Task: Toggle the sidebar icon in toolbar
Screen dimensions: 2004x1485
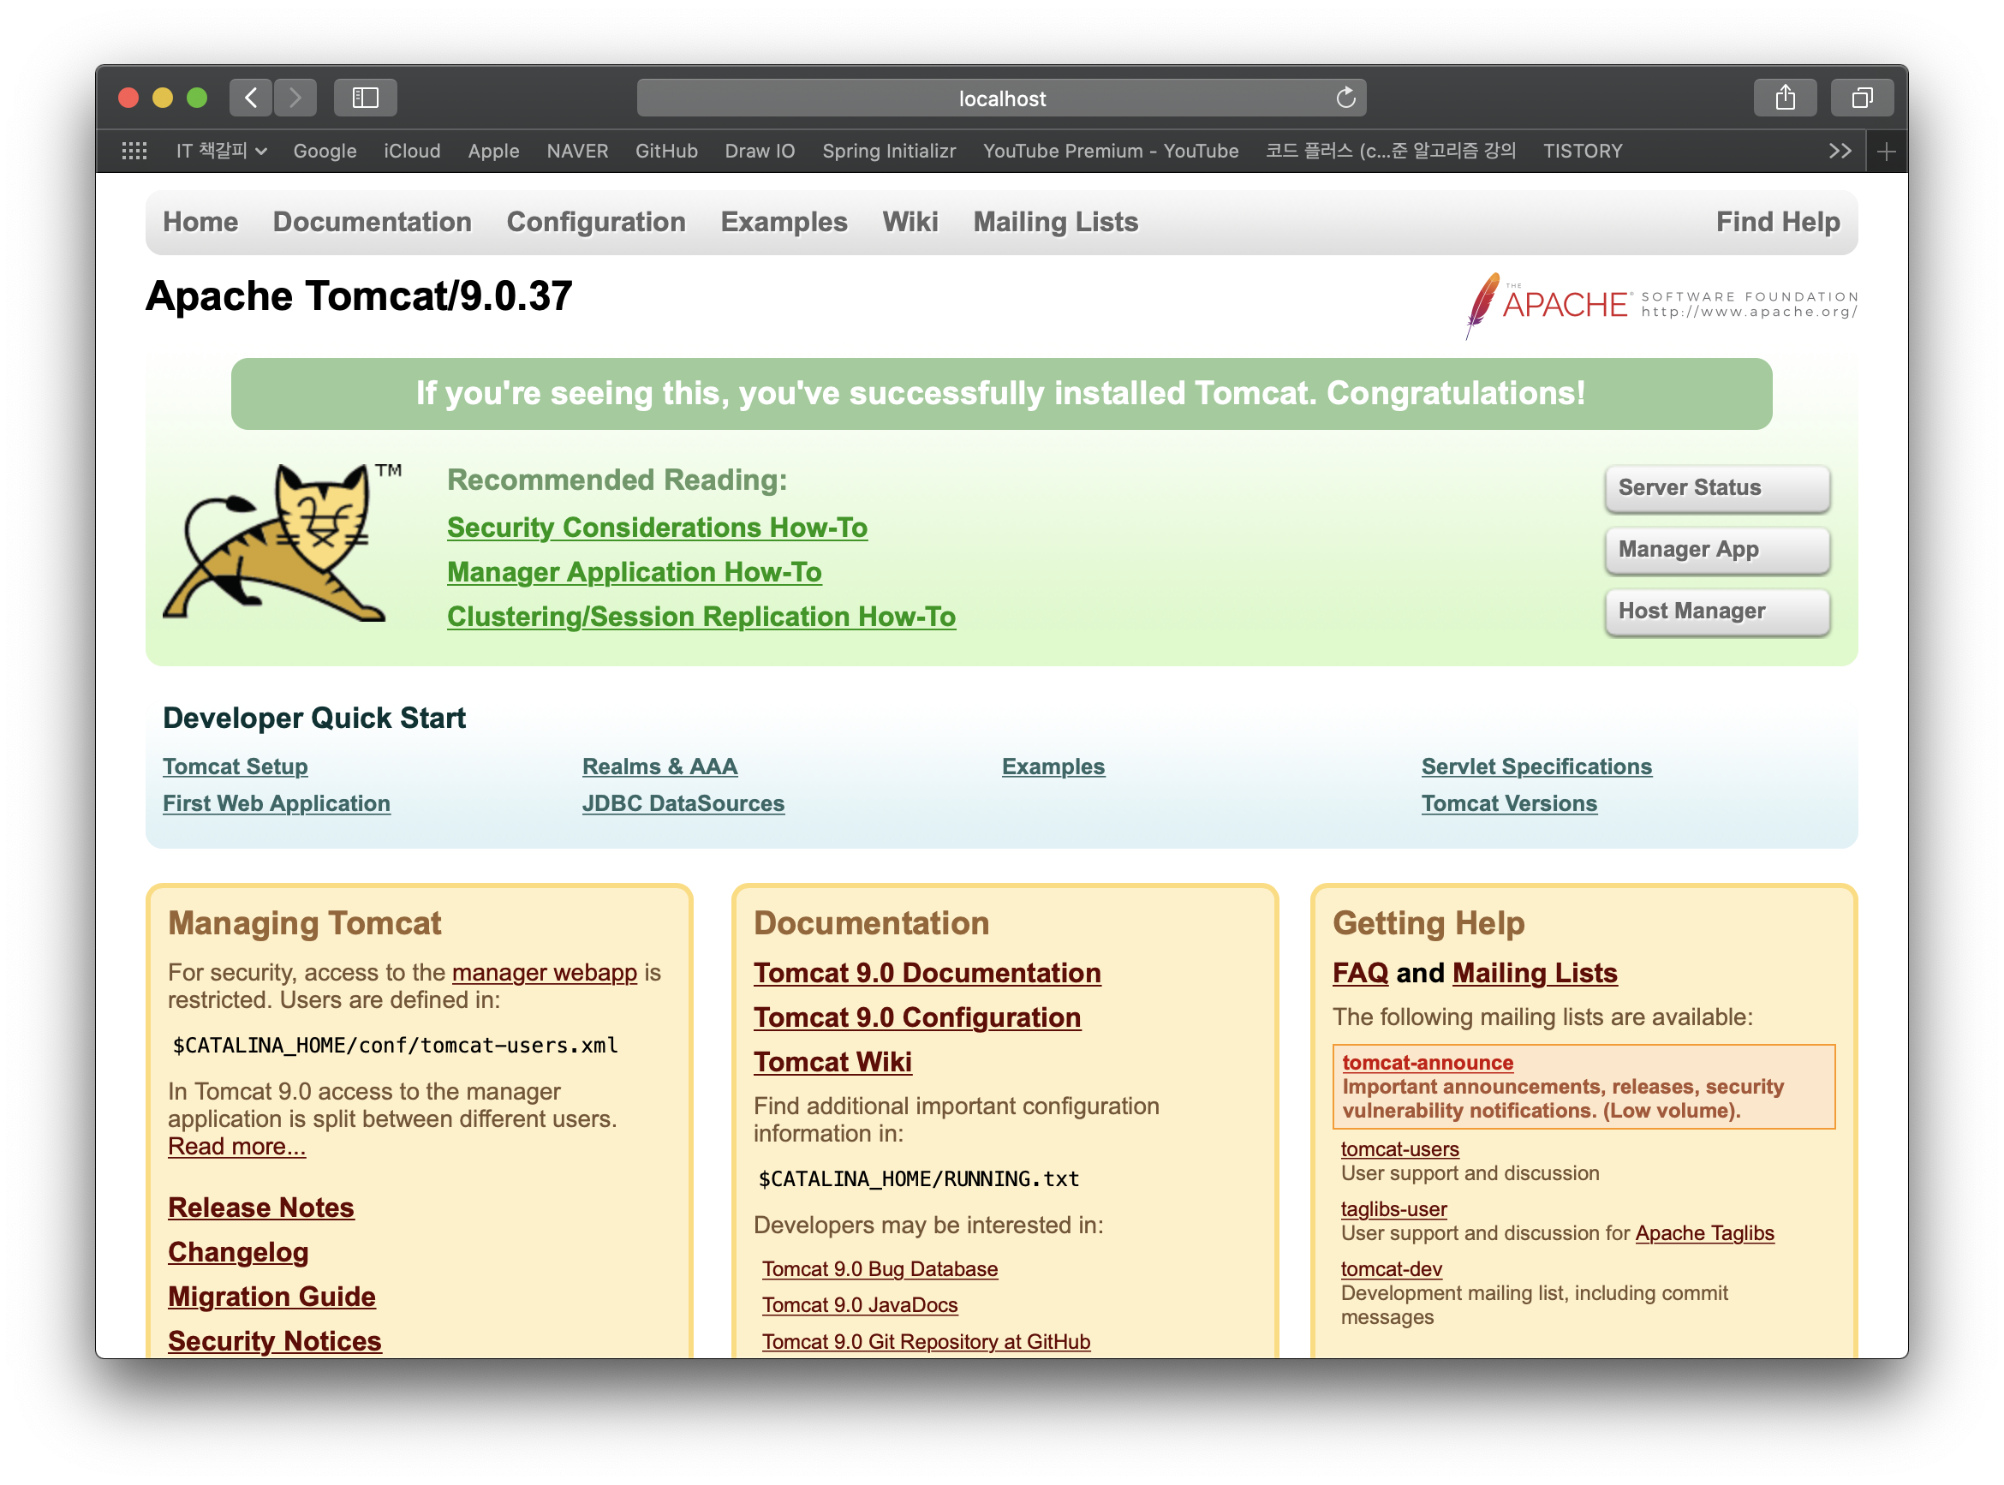Action: point(365,97)
